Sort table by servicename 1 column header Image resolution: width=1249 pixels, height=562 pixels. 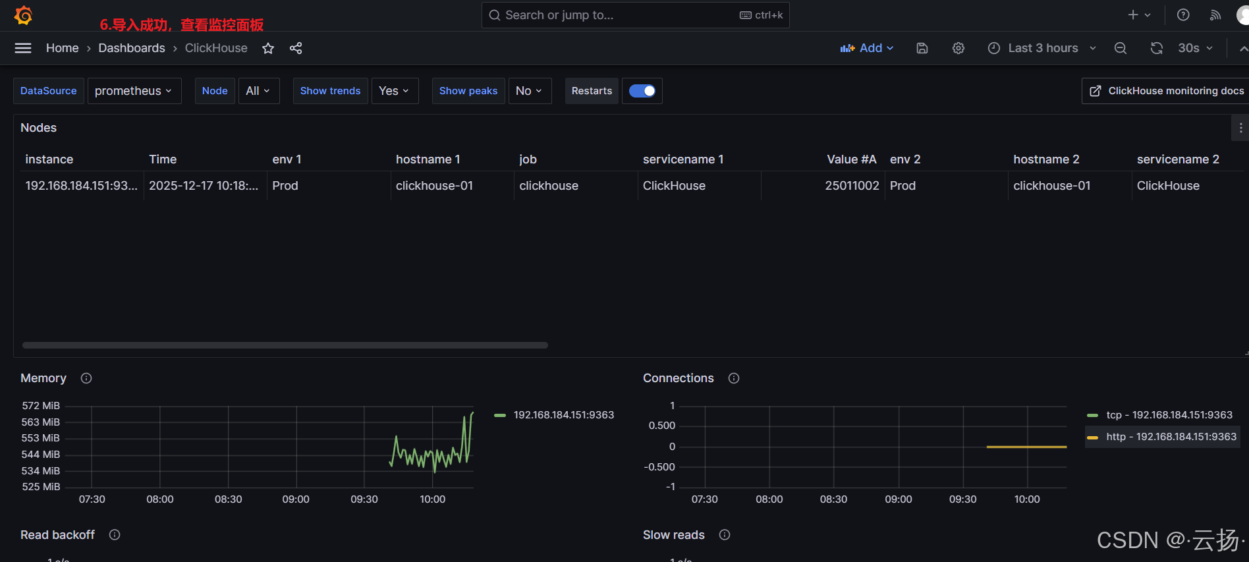tap(683, 159)
